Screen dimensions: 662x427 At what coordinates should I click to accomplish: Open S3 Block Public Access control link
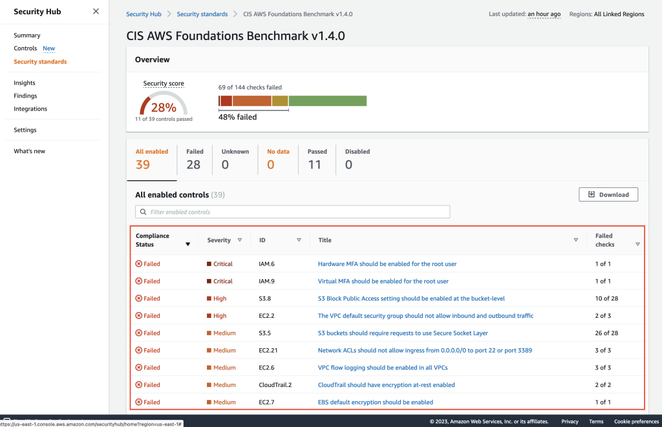[x=411, y=298]
